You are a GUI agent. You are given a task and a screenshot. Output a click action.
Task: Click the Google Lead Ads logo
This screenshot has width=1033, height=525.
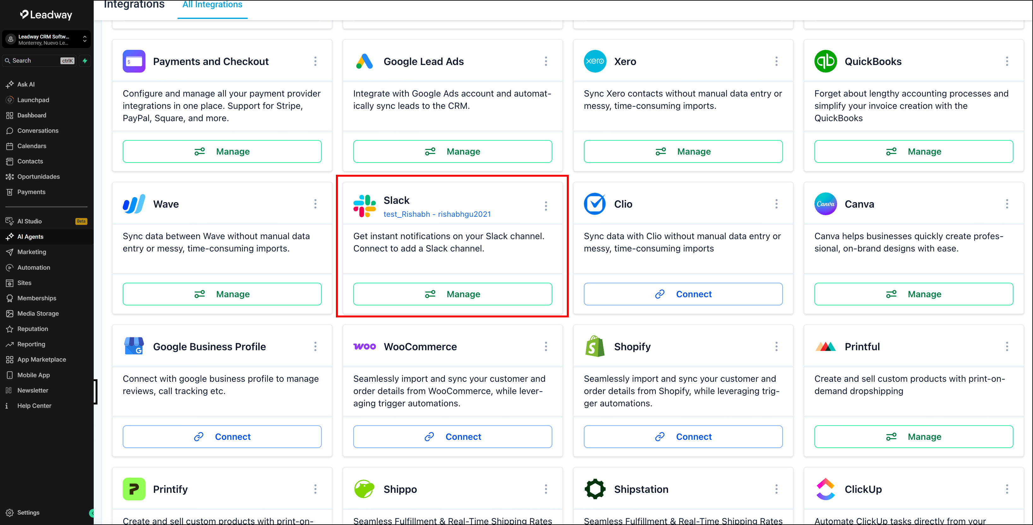(364, 61)
